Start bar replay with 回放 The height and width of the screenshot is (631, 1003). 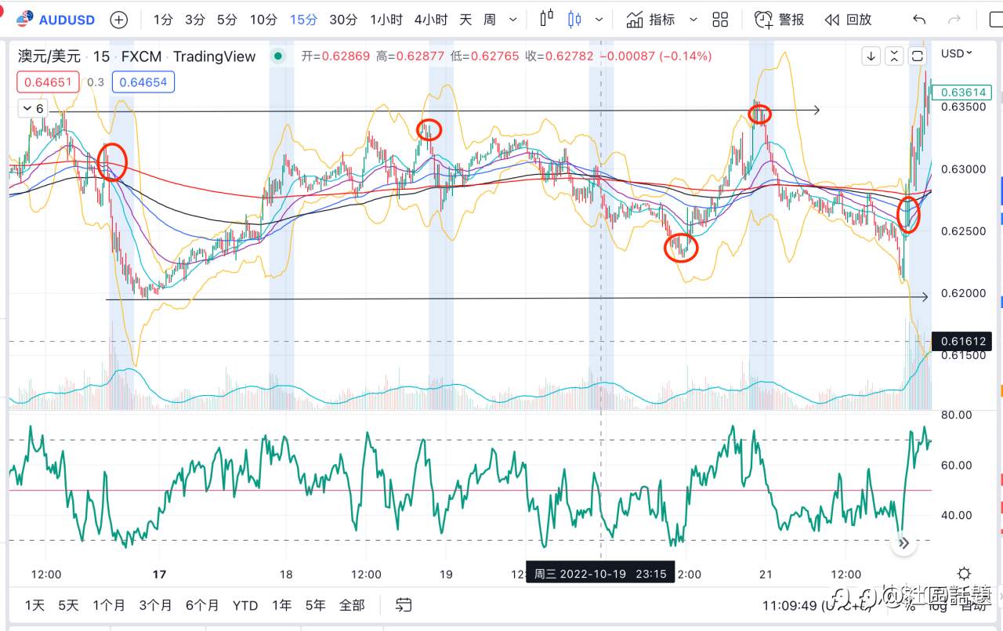click(848, 20)
